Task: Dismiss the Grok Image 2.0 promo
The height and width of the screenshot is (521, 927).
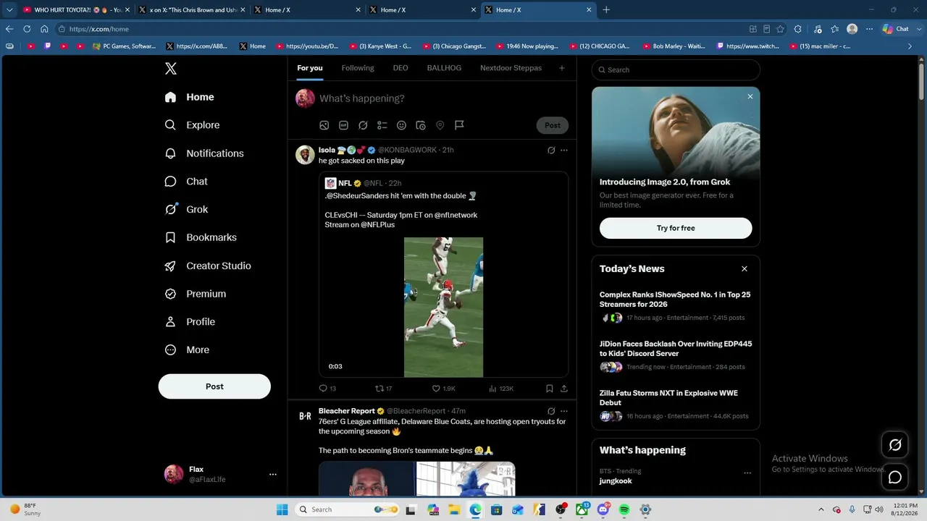Action: (x=750, y=96)
